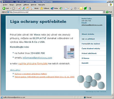The height and width of the screenshot is (99, 114).
Task: Click the yellow note icon in toolbar
Action: coord(81,8)
